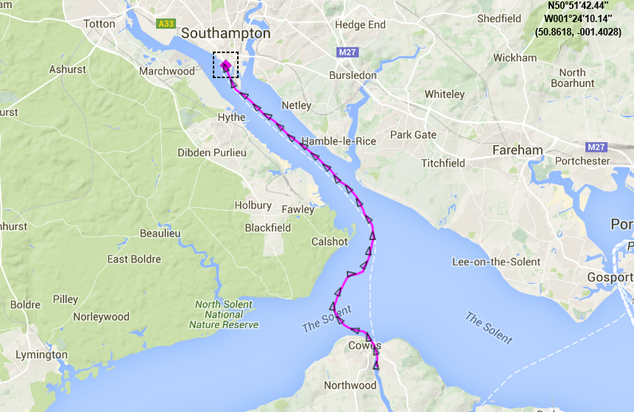This screenshot has width=634, height=412.
Task: Select the A33 green road shield
Action: click(x=166, y=24)
